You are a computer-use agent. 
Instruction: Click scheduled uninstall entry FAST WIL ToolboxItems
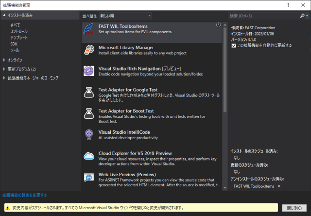tap(254, 186)
